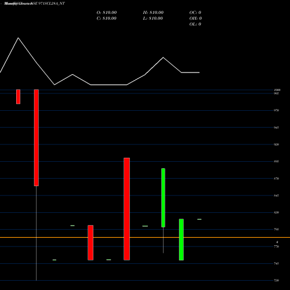Click the 770 price axis label
The height and width of the screenshot is (290, 290).
[x=276, y=246]
